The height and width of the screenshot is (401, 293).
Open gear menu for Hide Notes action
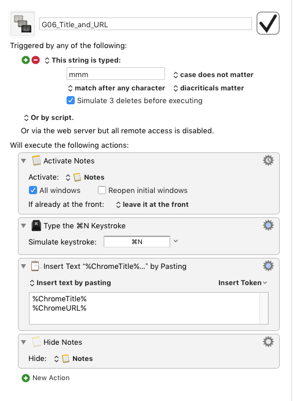pos(268,342)
